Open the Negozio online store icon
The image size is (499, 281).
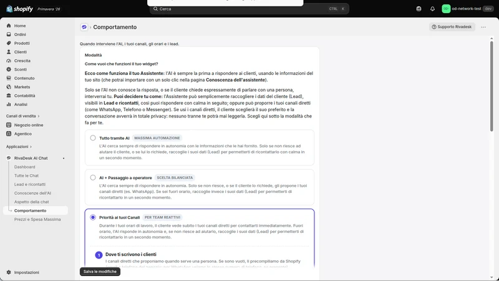[x=9, y=125]
